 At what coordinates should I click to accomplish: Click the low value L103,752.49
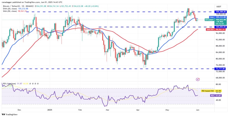(x=65, y=6)
